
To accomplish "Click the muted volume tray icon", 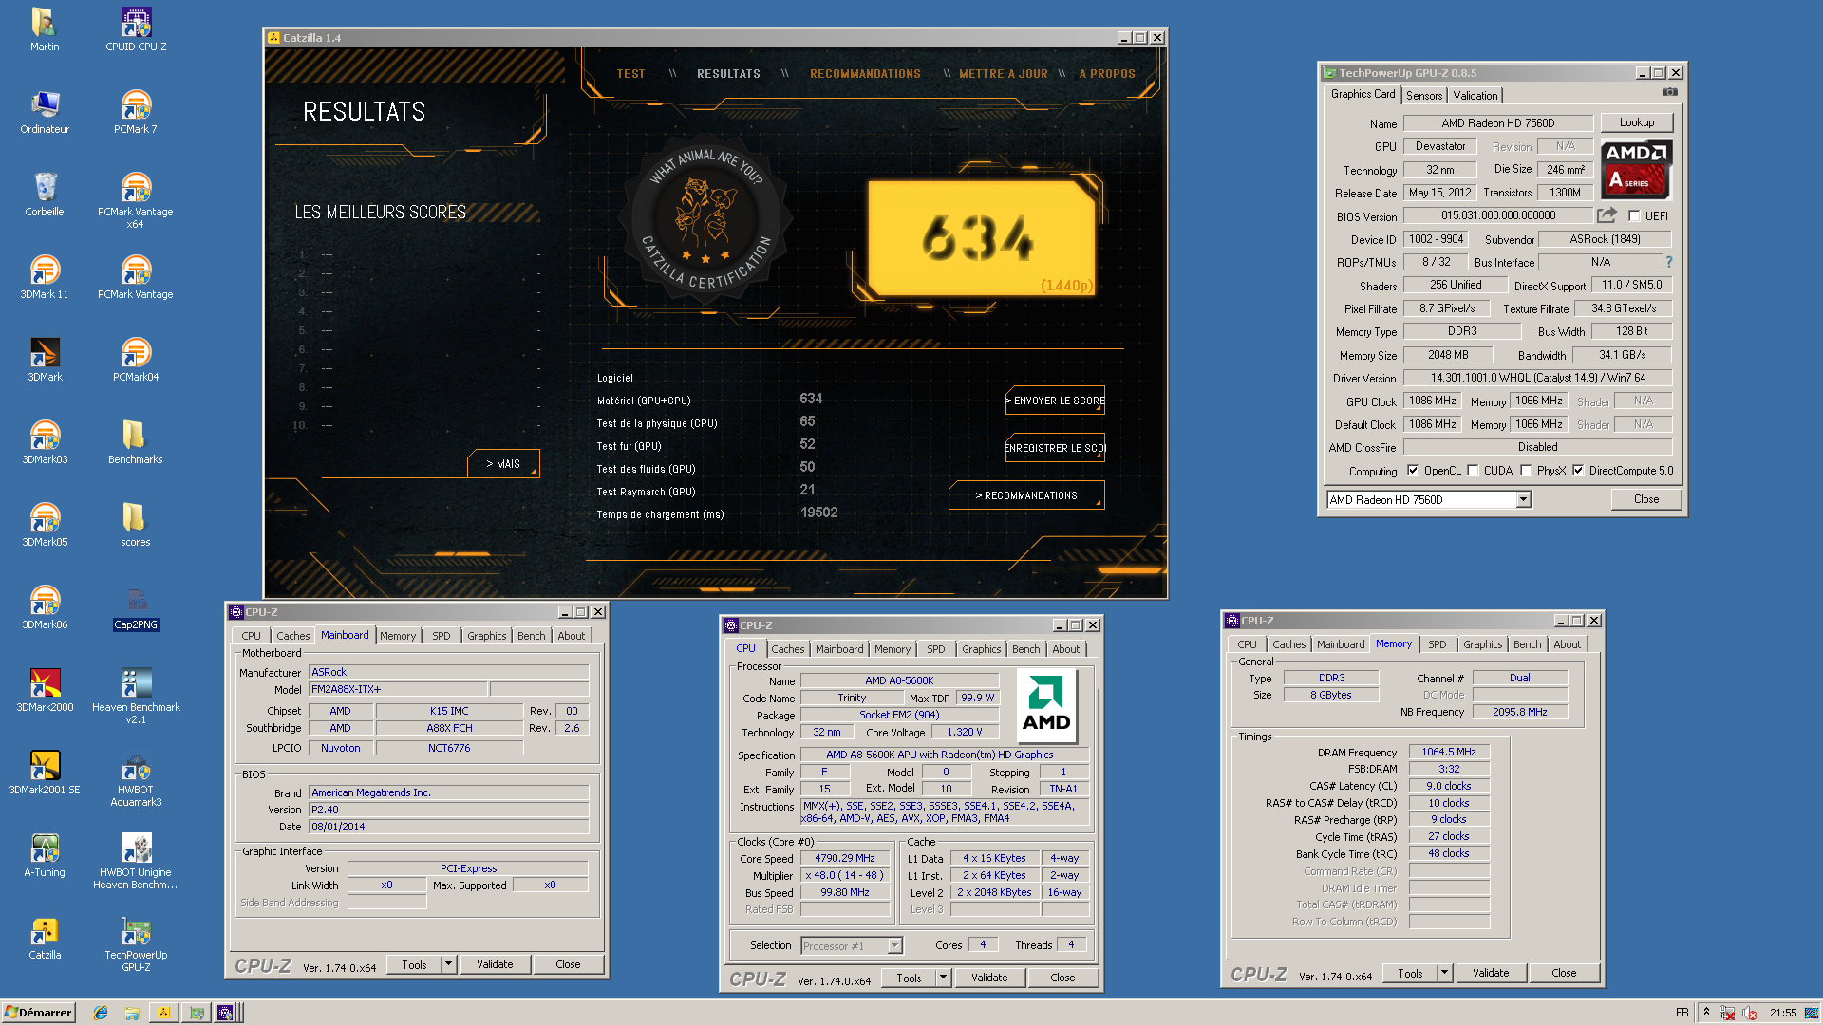I will 1749,1013.
